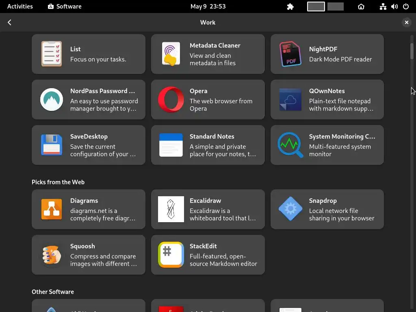Click "Local network file sharing" description

(342, 214)
